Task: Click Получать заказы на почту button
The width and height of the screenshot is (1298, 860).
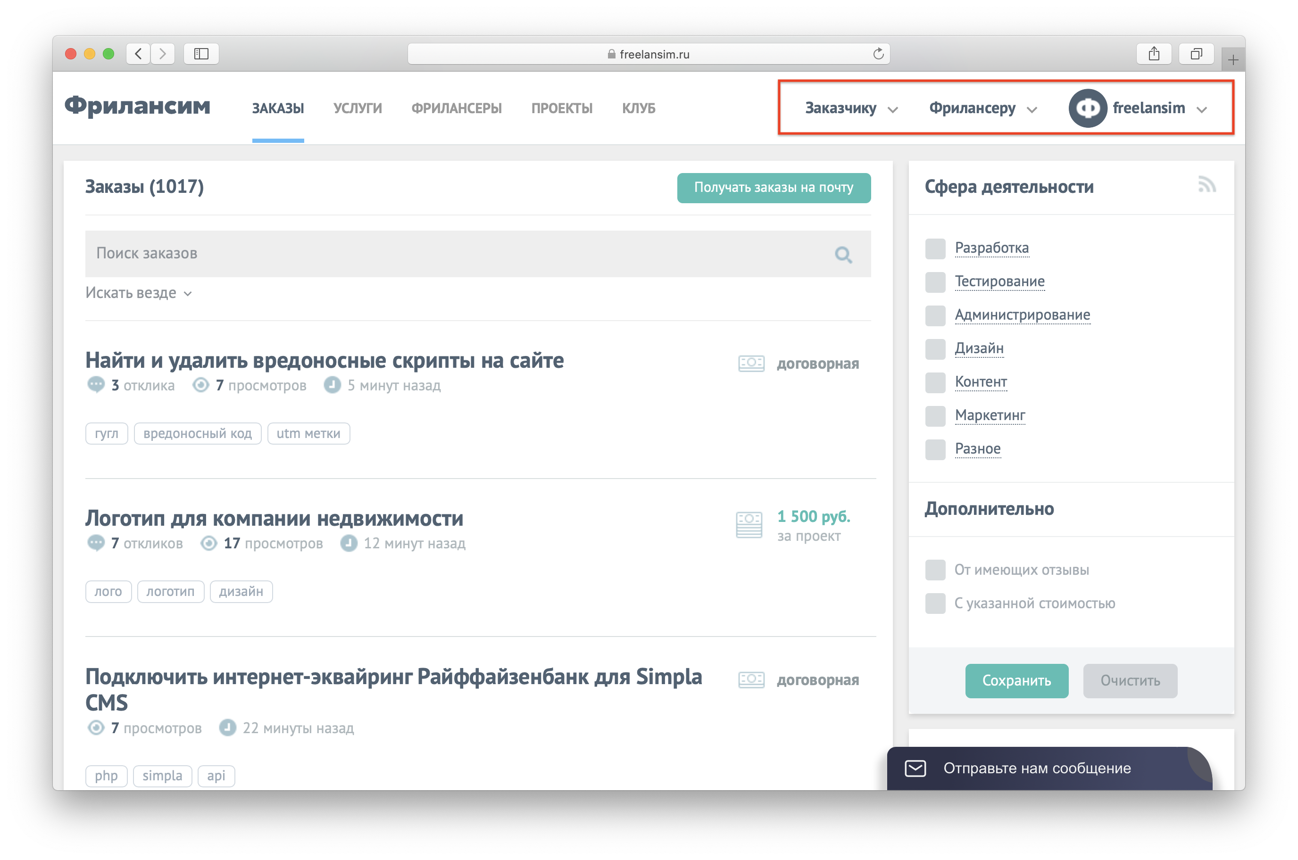Action: [x=774, y=188]
